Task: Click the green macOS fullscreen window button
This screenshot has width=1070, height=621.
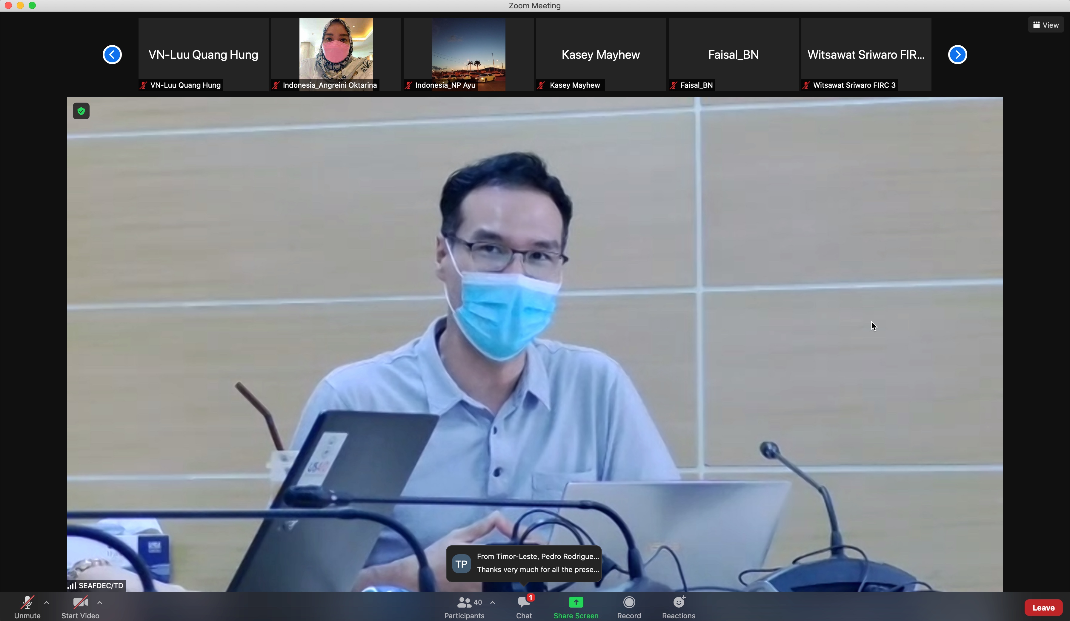Action: 32,5
